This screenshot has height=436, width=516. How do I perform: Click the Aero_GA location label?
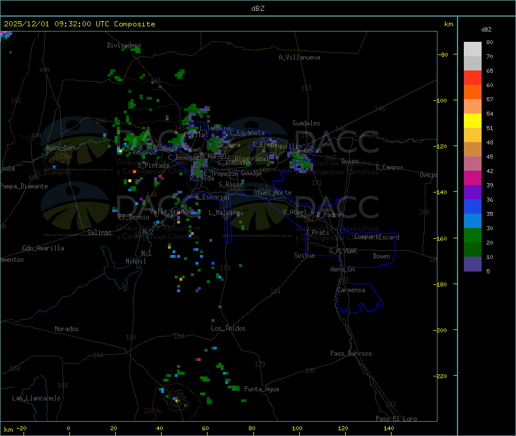click(x=343, y=269)
